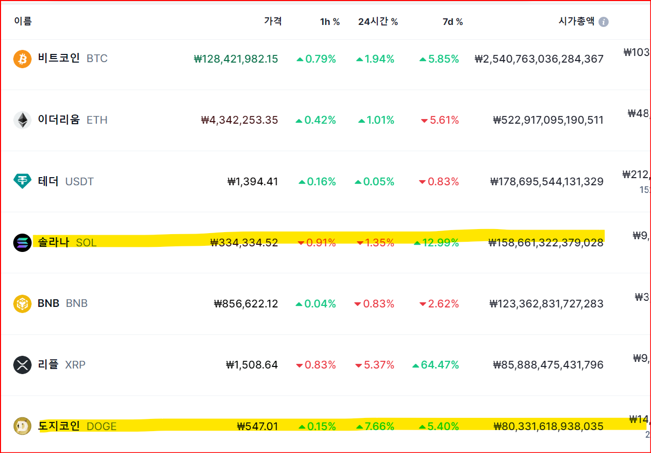This screenshot has height=453, width=651.
Task: Click Bitcoin price ₩128,421,982.15
Action: (x=236, y=59)
